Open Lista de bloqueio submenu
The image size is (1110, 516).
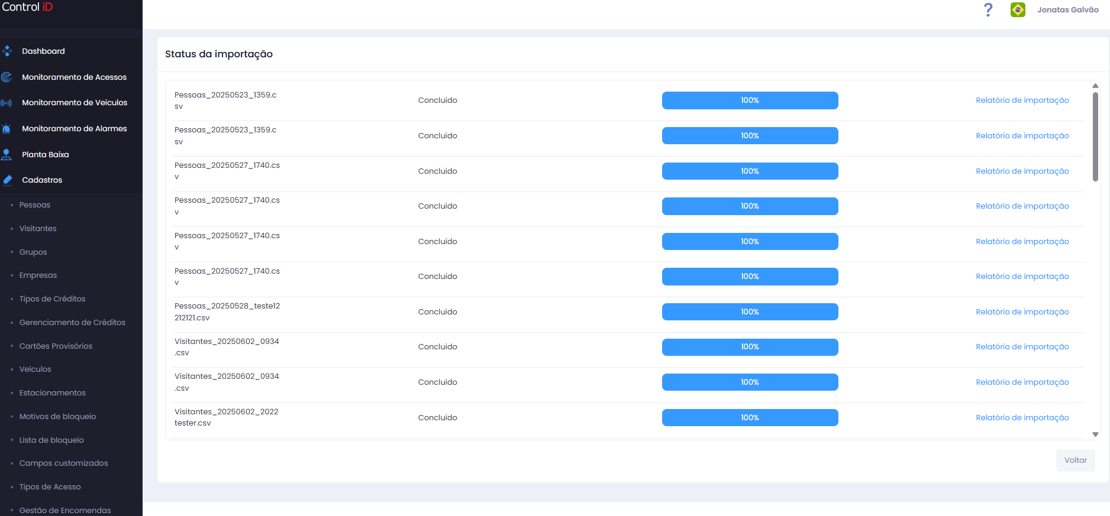point(51,440)
